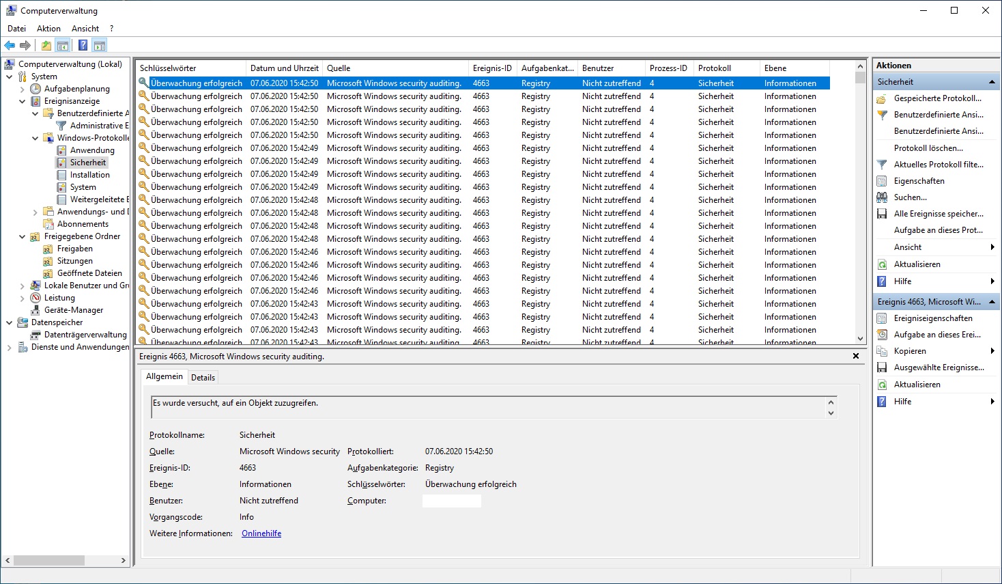Collapse the Ereignisanzeige tree node

tap(23, 101)
